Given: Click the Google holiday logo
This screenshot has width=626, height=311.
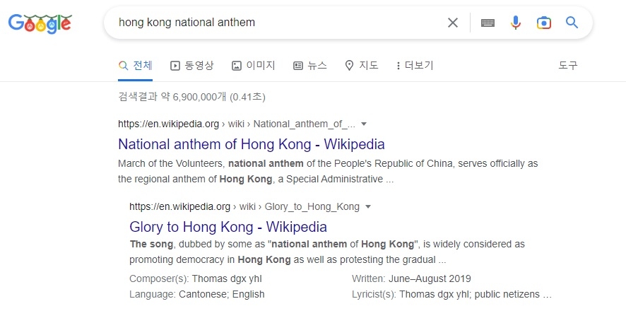Looking at the screenshot, I should tap(40, 23).
